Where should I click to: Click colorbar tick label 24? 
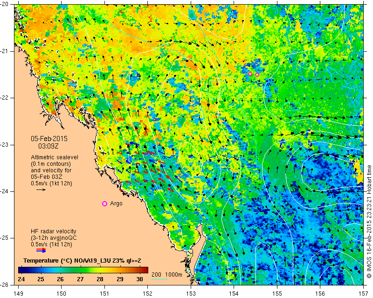[21, 279]
